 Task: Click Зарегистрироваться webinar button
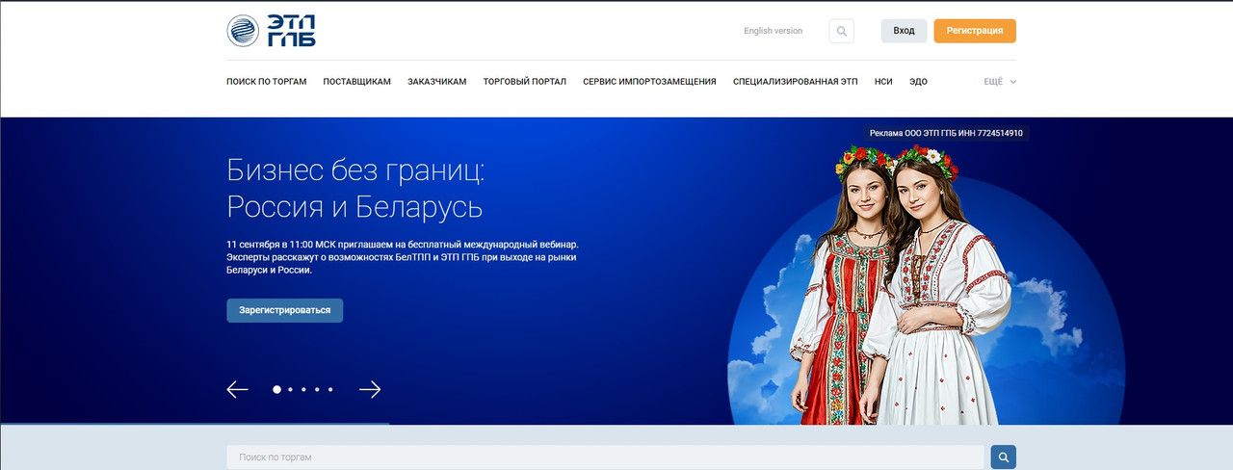285,310
